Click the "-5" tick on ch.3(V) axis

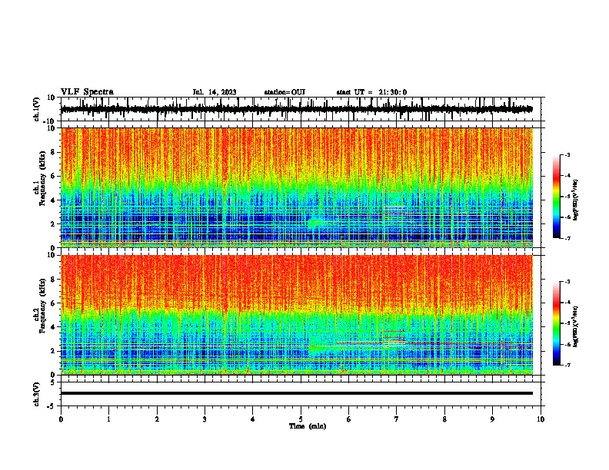pos(52,406)
